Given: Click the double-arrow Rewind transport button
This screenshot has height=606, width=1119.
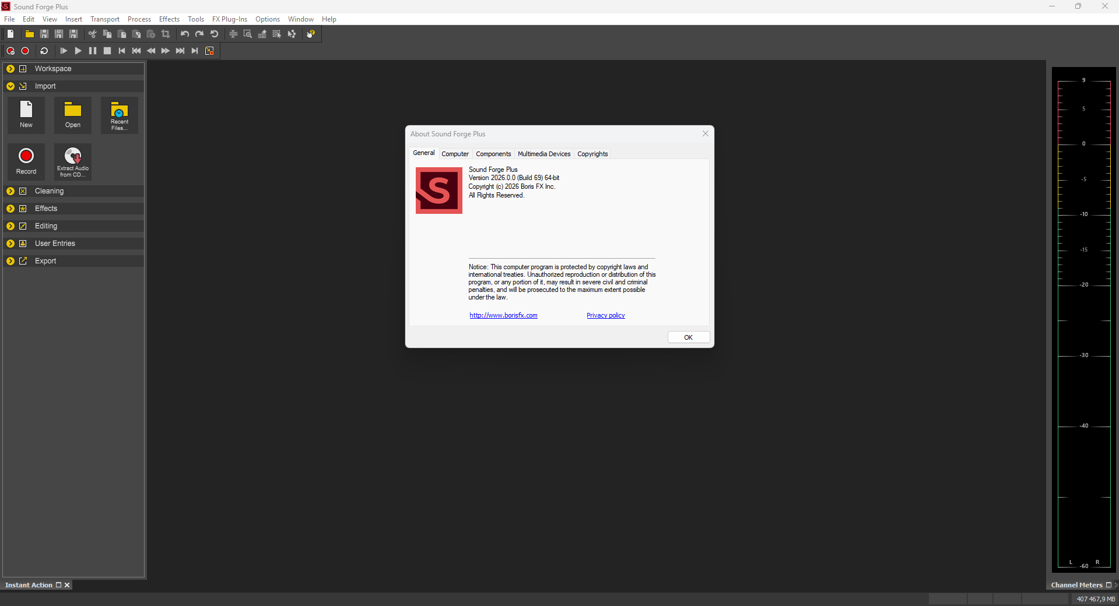Looking at the screenshot, I should click(151, 51).
